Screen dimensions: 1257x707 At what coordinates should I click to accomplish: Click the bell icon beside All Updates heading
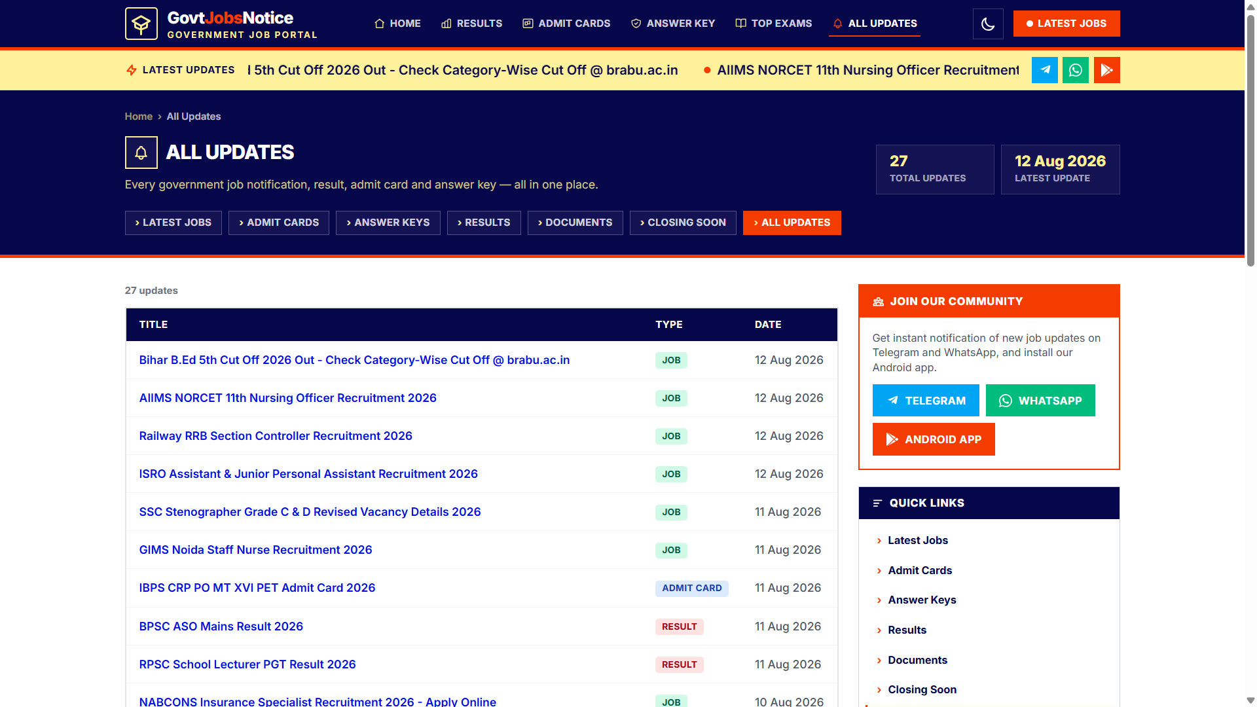coord(141,153)
